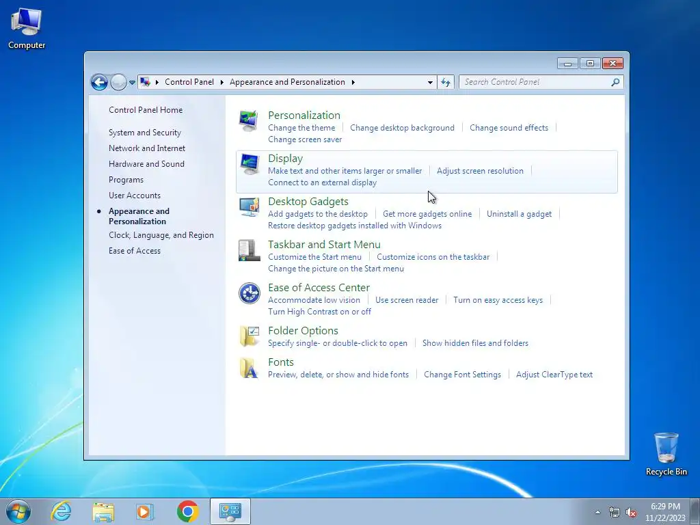The height and width of the screenshot is (525, 700).
Task: Open Ease of Access in sidebar
Action: click(x=135, y=251)
